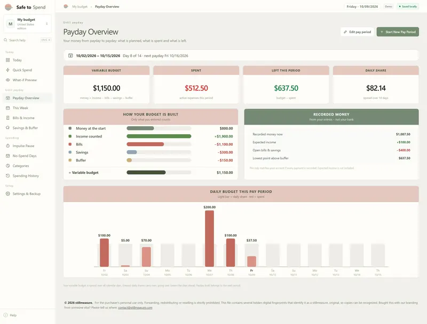The width and height of the screenshot is (427, 324).
Task: Click the $82.14 Daily Share value
Action: click(376, 88)
